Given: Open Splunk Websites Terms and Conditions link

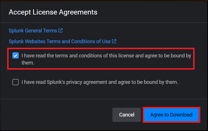Looking at the screenshot, I should [x=60, y=41].
